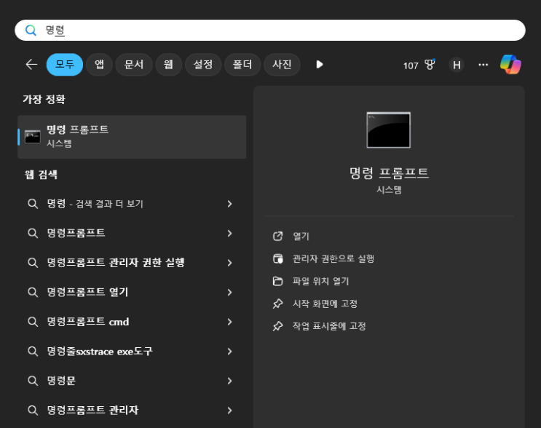The height and width of the screenshot is (428, 541).
Task: Expand chevron for 명령프롬프트 관리자
Action: [x=230, y=411]
